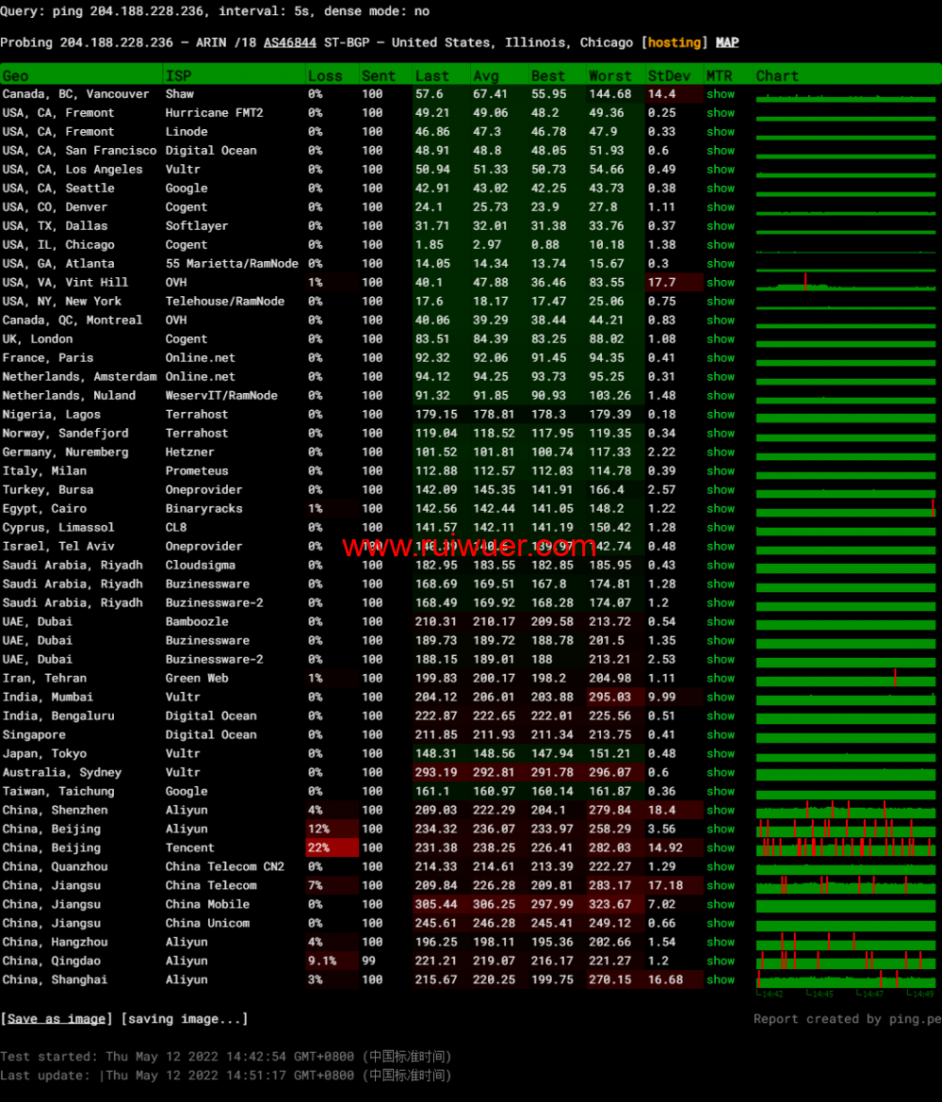Click the StDev column header
942x1102 pixels.
click(x=669, y=75)
